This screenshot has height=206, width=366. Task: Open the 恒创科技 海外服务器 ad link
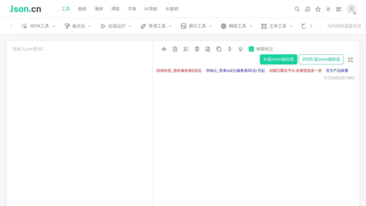179,71
